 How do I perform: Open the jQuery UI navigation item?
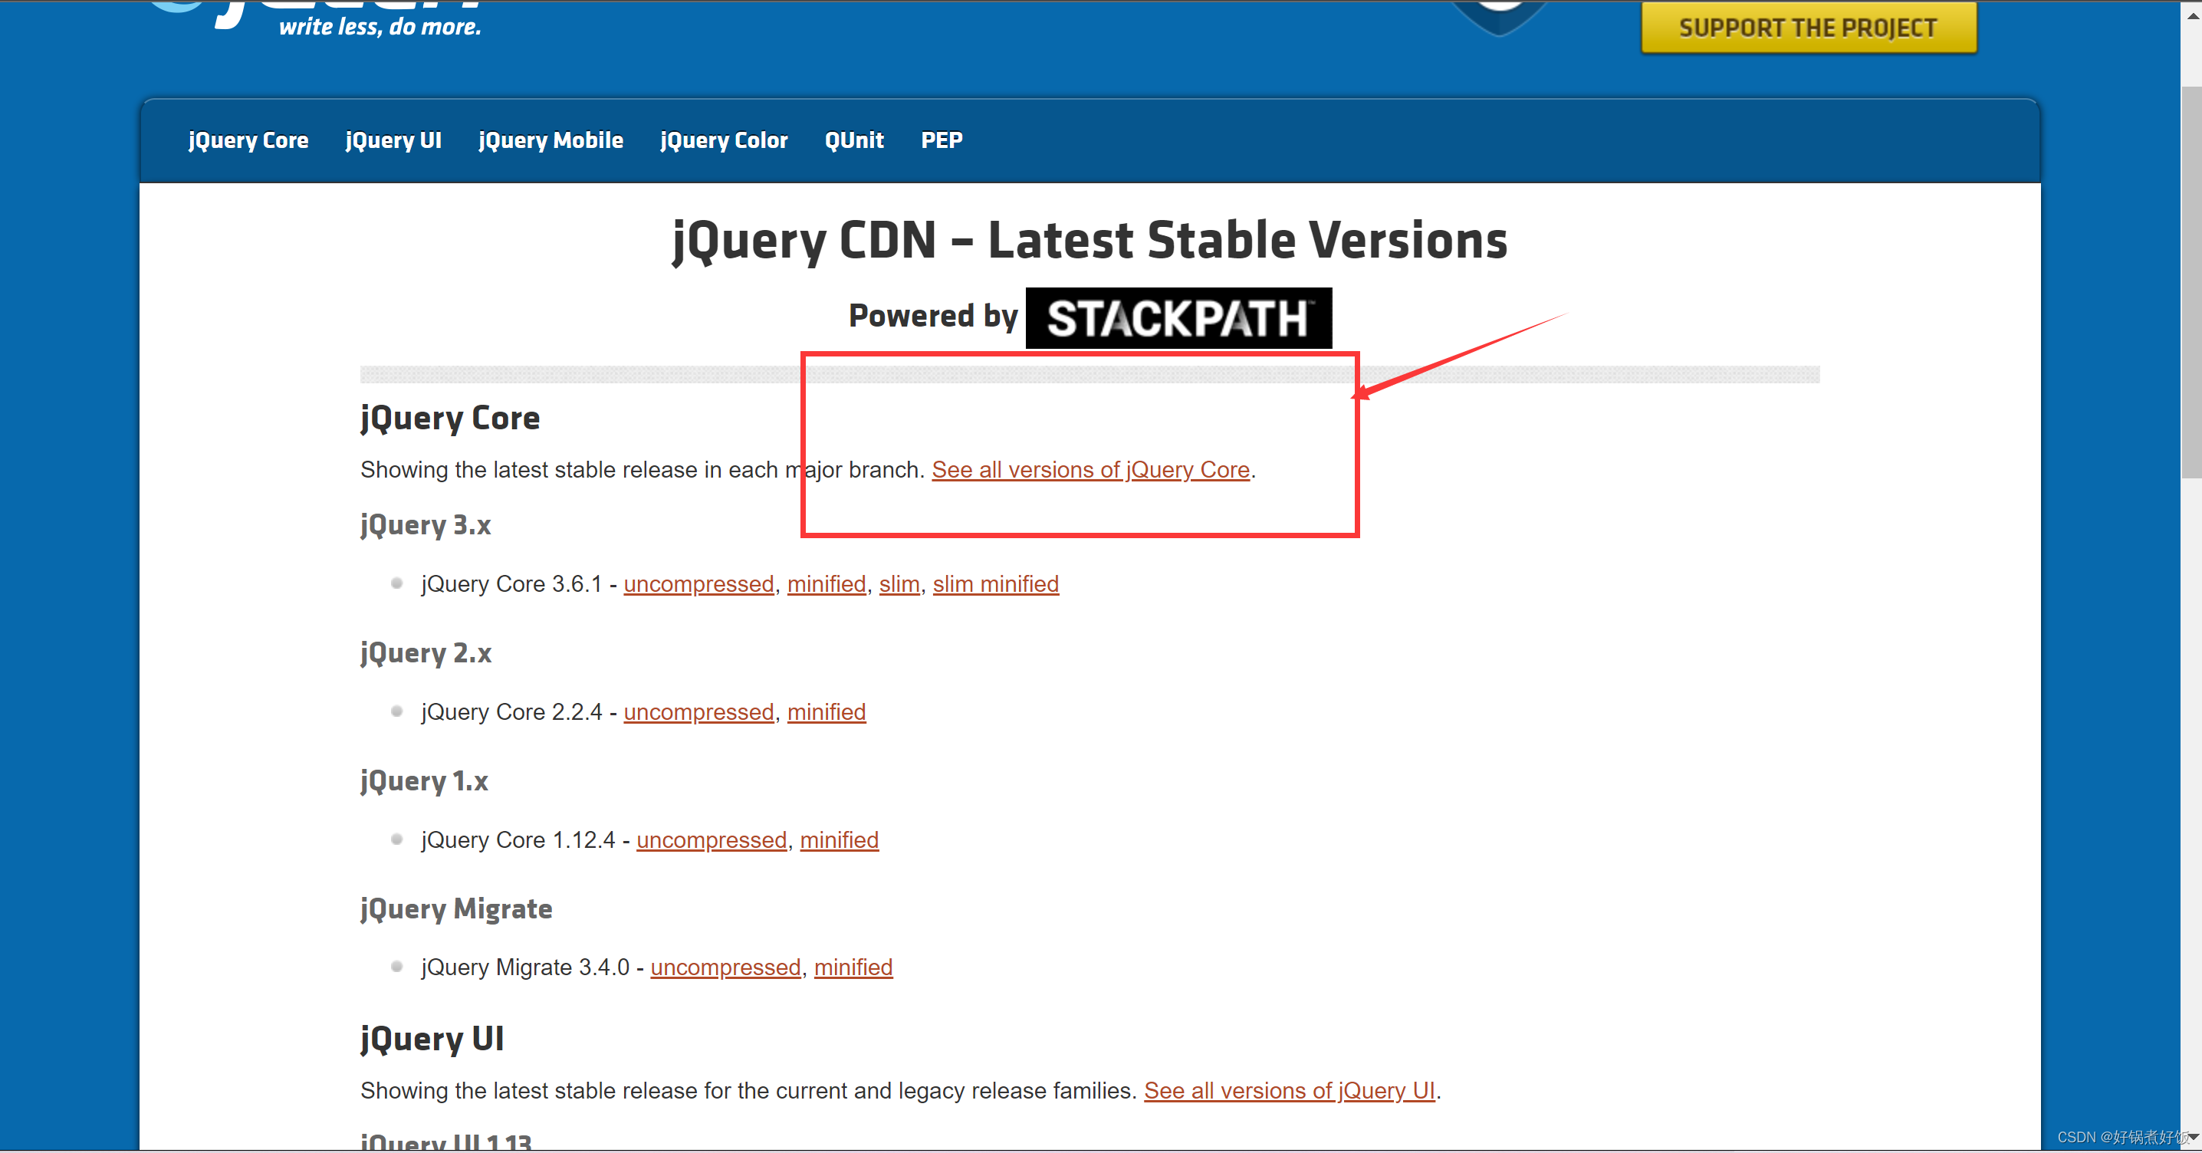click(x=393, y=140)
